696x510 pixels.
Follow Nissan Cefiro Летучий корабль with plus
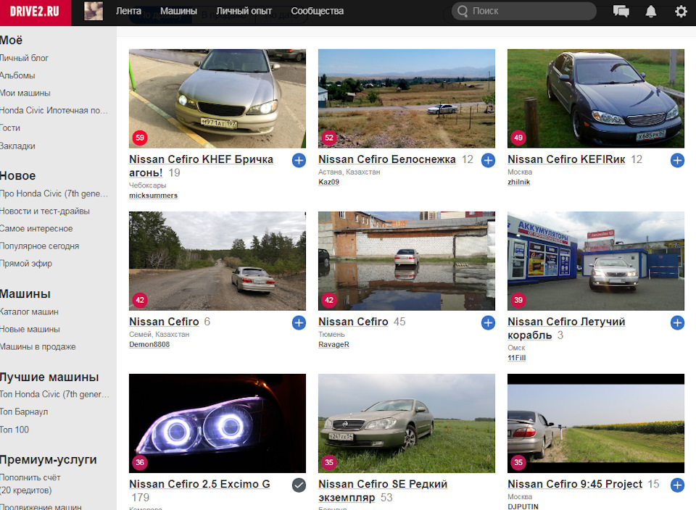(x=677, y=323)
